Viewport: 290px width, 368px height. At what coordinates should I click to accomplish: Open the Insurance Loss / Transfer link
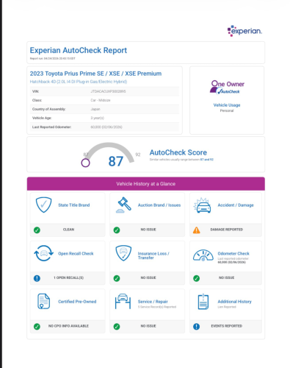point(153,255)
